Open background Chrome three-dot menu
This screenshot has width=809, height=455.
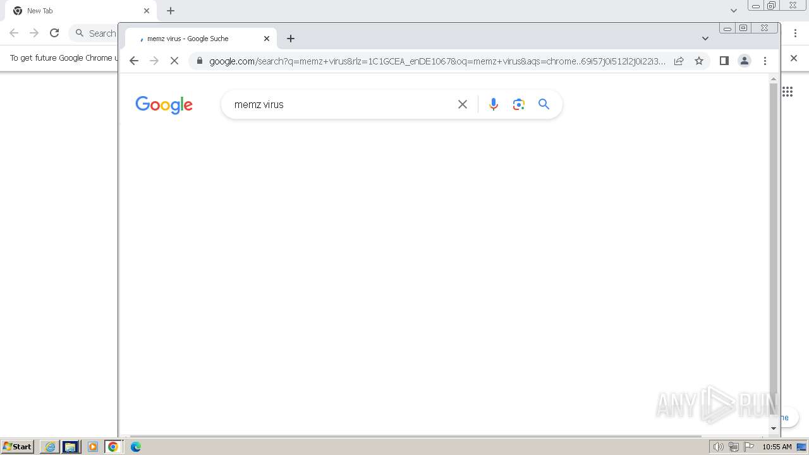[x=796, y=33]
